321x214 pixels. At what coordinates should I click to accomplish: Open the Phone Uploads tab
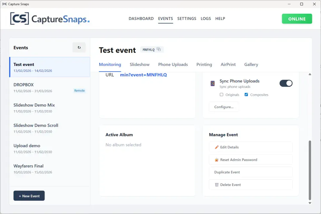coord(173,65)
